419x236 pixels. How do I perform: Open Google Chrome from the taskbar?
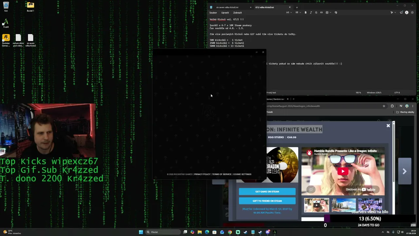[x=230, y=232]
